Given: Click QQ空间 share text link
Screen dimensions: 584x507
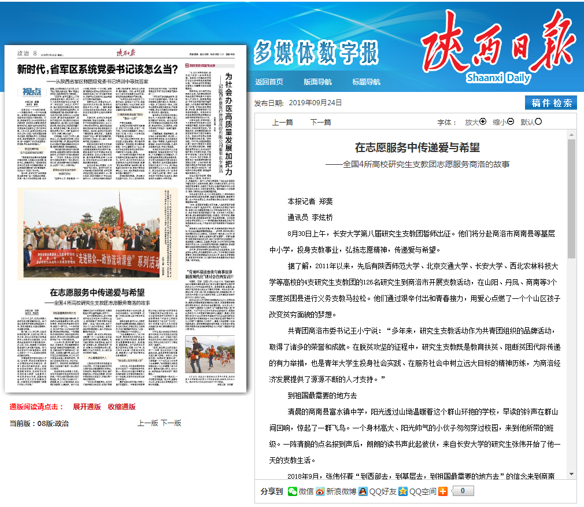Looking at the screenshot, I should (x=423, y=492).
